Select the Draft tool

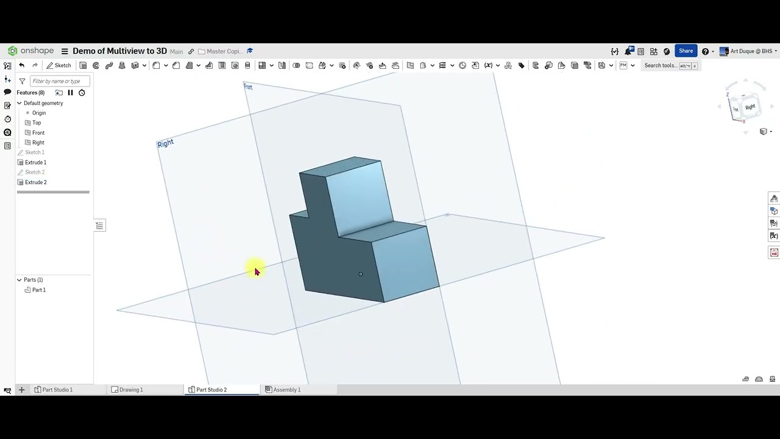(190, 65)
